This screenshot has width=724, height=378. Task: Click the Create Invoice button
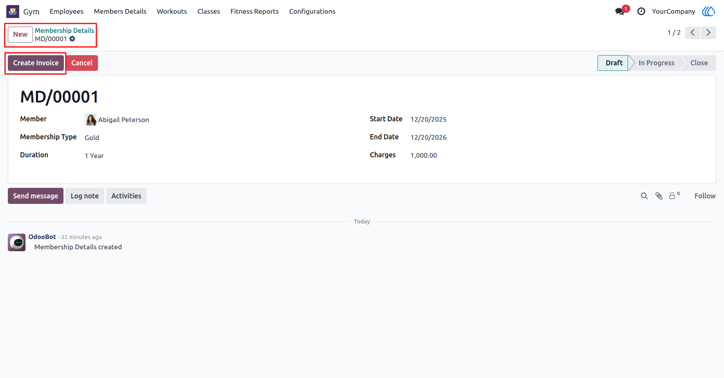36,63
